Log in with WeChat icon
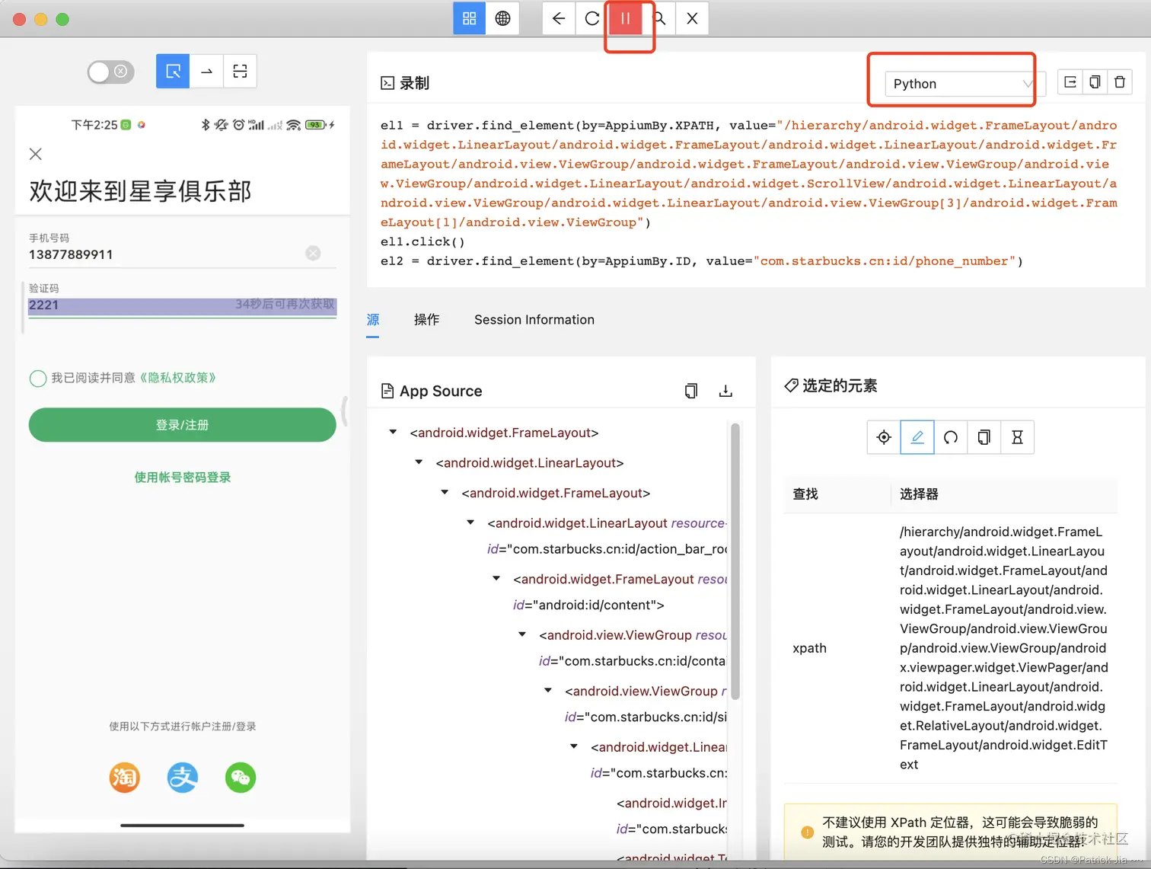Viewport: 1151px width, 869px height. pyautogui.click(x=241, y=778)
